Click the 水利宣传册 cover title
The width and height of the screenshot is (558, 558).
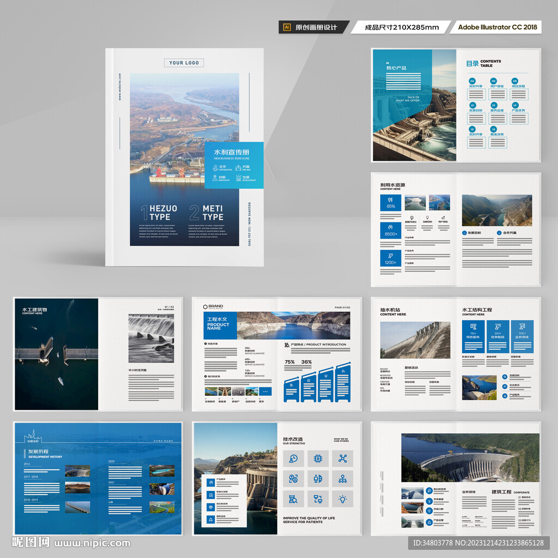point(231,152)
